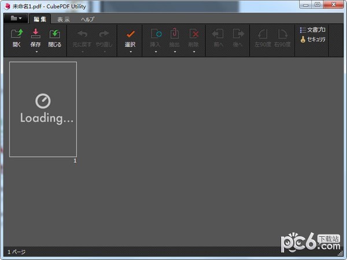Switch to the 編集 (Edit) tab

point(40,19)
